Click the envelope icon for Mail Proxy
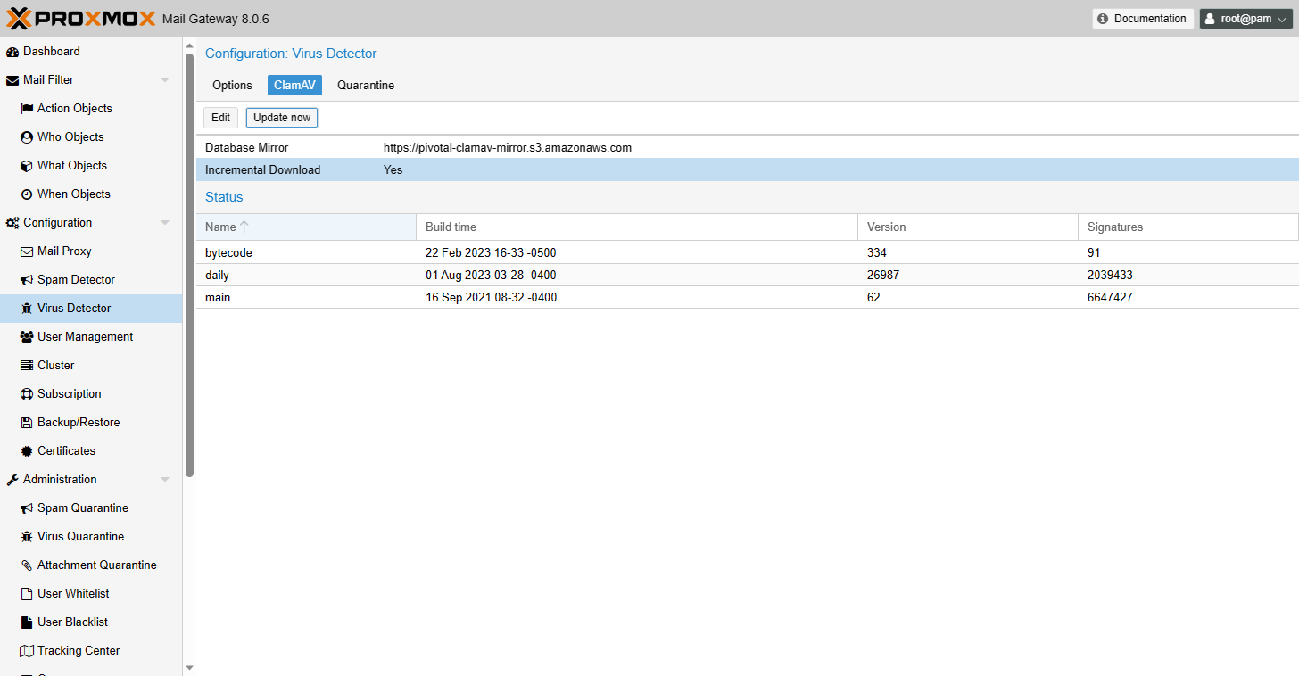The width and height of the screenshot is (1299, 676). click(x=27, y=251)
